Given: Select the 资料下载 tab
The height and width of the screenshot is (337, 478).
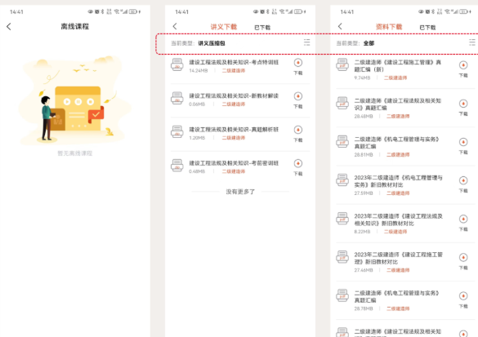Looking at the screenshot, I should coord(389,27).
